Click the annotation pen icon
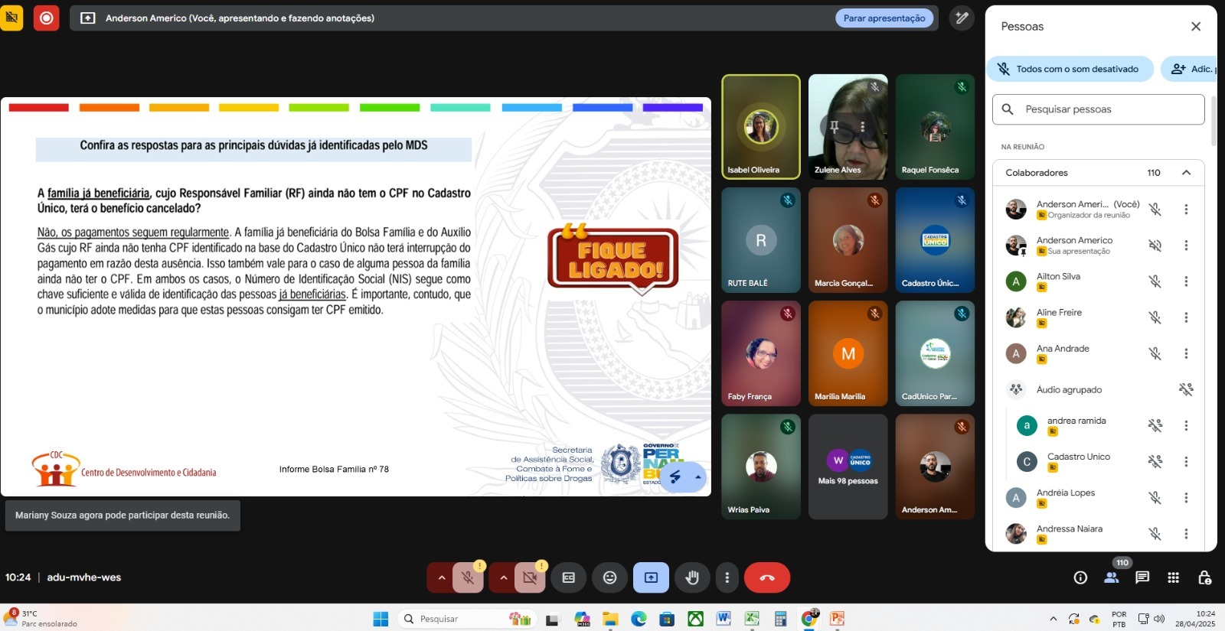 click(962, 18)
